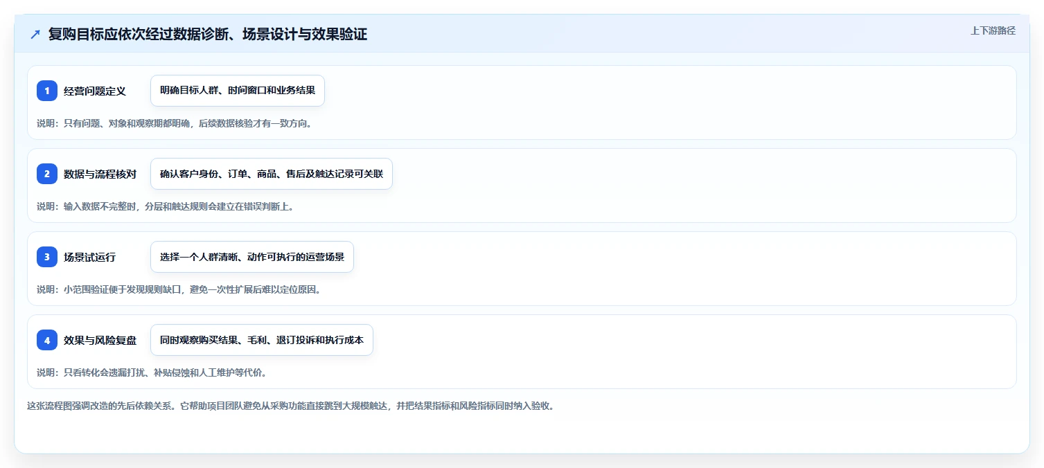Select the 效果与风险复盘 step title
Viewport: 1044px width, 468px height.
(100, 340)
